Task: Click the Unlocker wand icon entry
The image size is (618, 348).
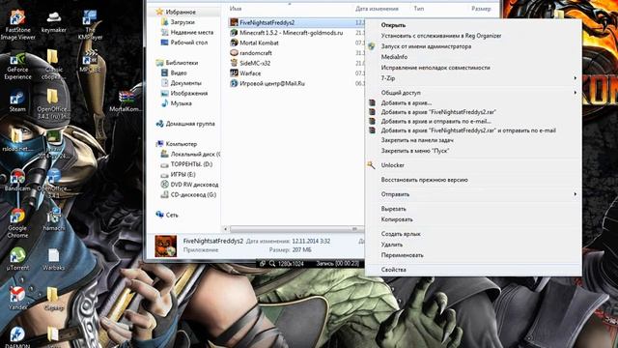Action: pos(371,165)
